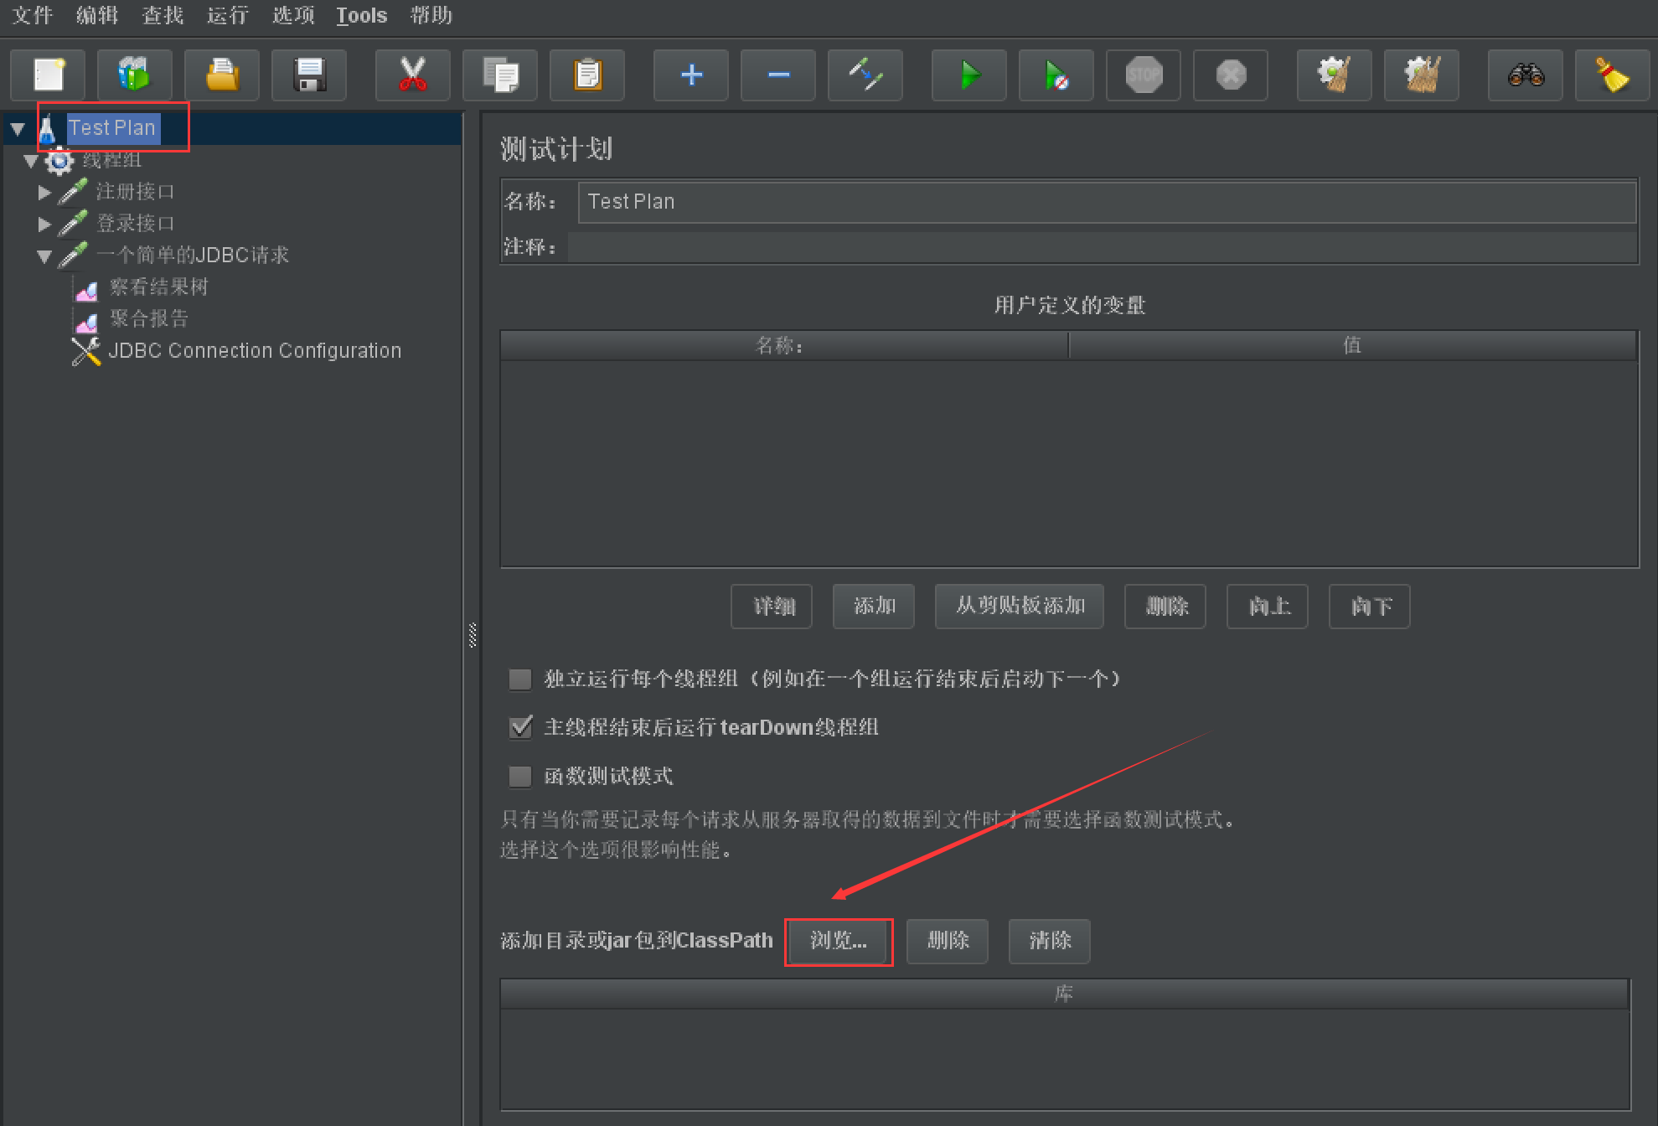Click the scissors Cut icon

tap(412, 75)
